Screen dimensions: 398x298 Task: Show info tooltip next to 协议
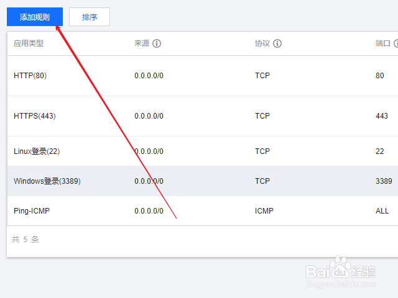tap(277, 43)
